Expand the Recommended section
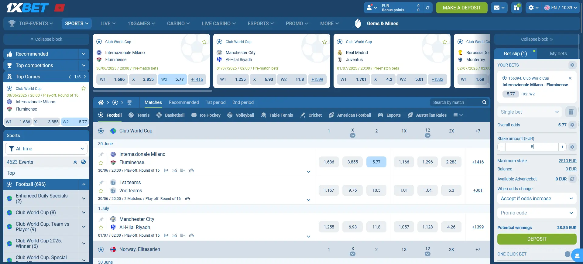583x264 pixels. click(84, 54)
